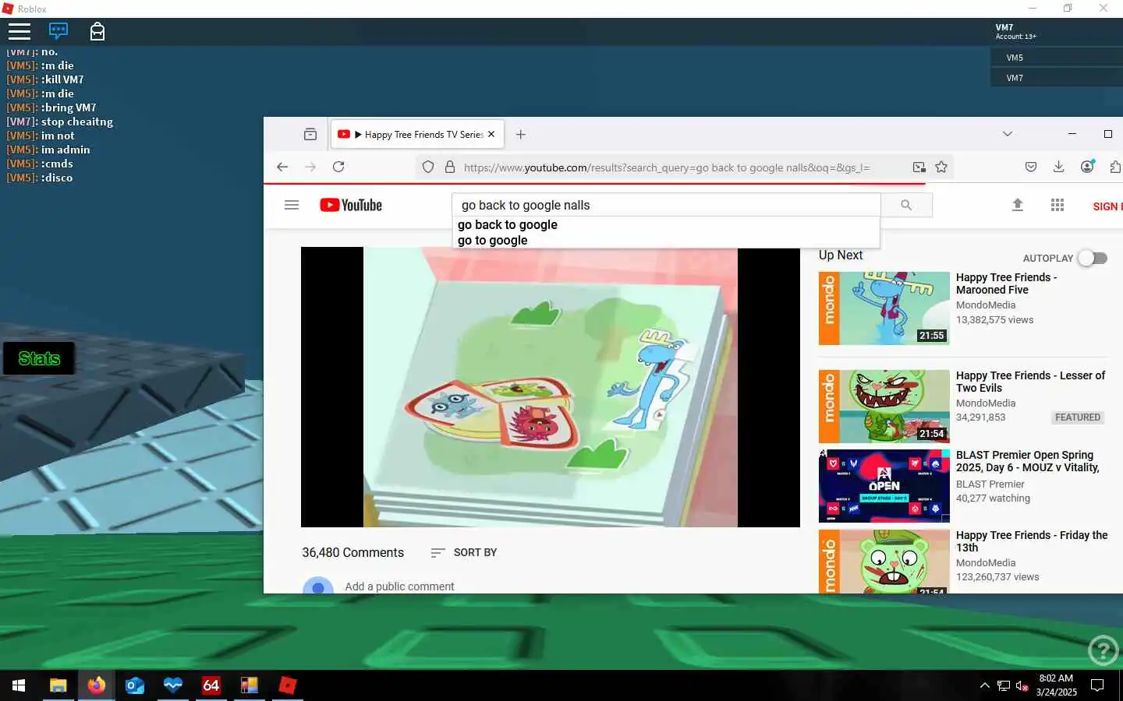Upload a video on YouTube
Screen dimensions: 1123x701
coord(1018,205)
